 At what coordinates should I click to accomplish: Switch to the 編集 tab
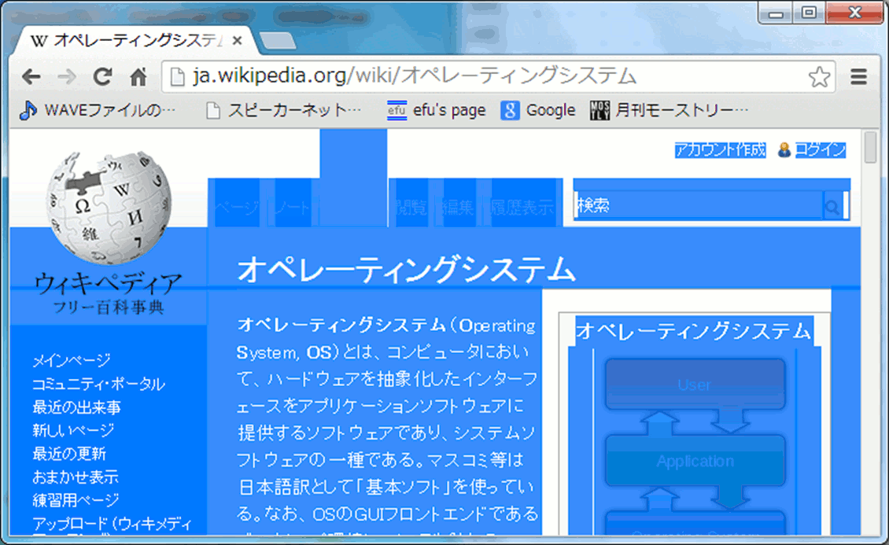457,208
